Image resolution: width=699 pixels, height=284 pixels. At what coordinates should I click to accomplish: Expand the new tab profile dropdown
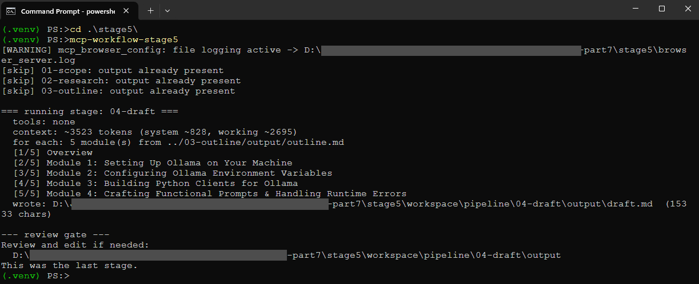(x=167, y=11)
